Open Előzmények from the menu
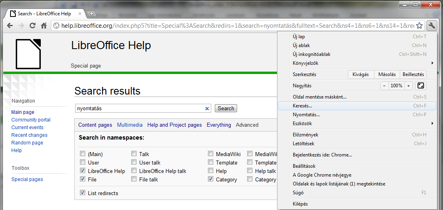This screenshot has width=443, height=210. click(x=357, y=135)
